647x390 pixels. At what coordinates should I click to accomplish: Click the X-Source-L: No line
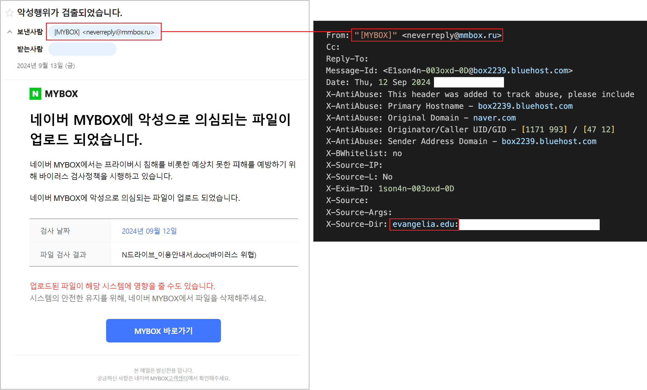coord(359,177)
